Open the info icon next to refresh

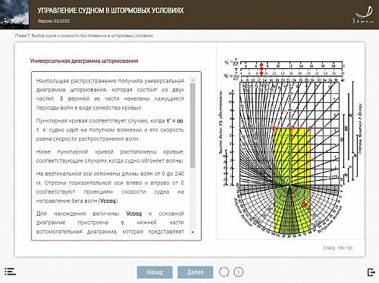click(x=239, y=272)
